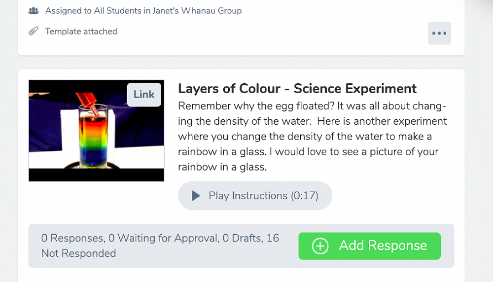Click the green Add Response button
493x282 pixels.
click(x=369, y=246)
